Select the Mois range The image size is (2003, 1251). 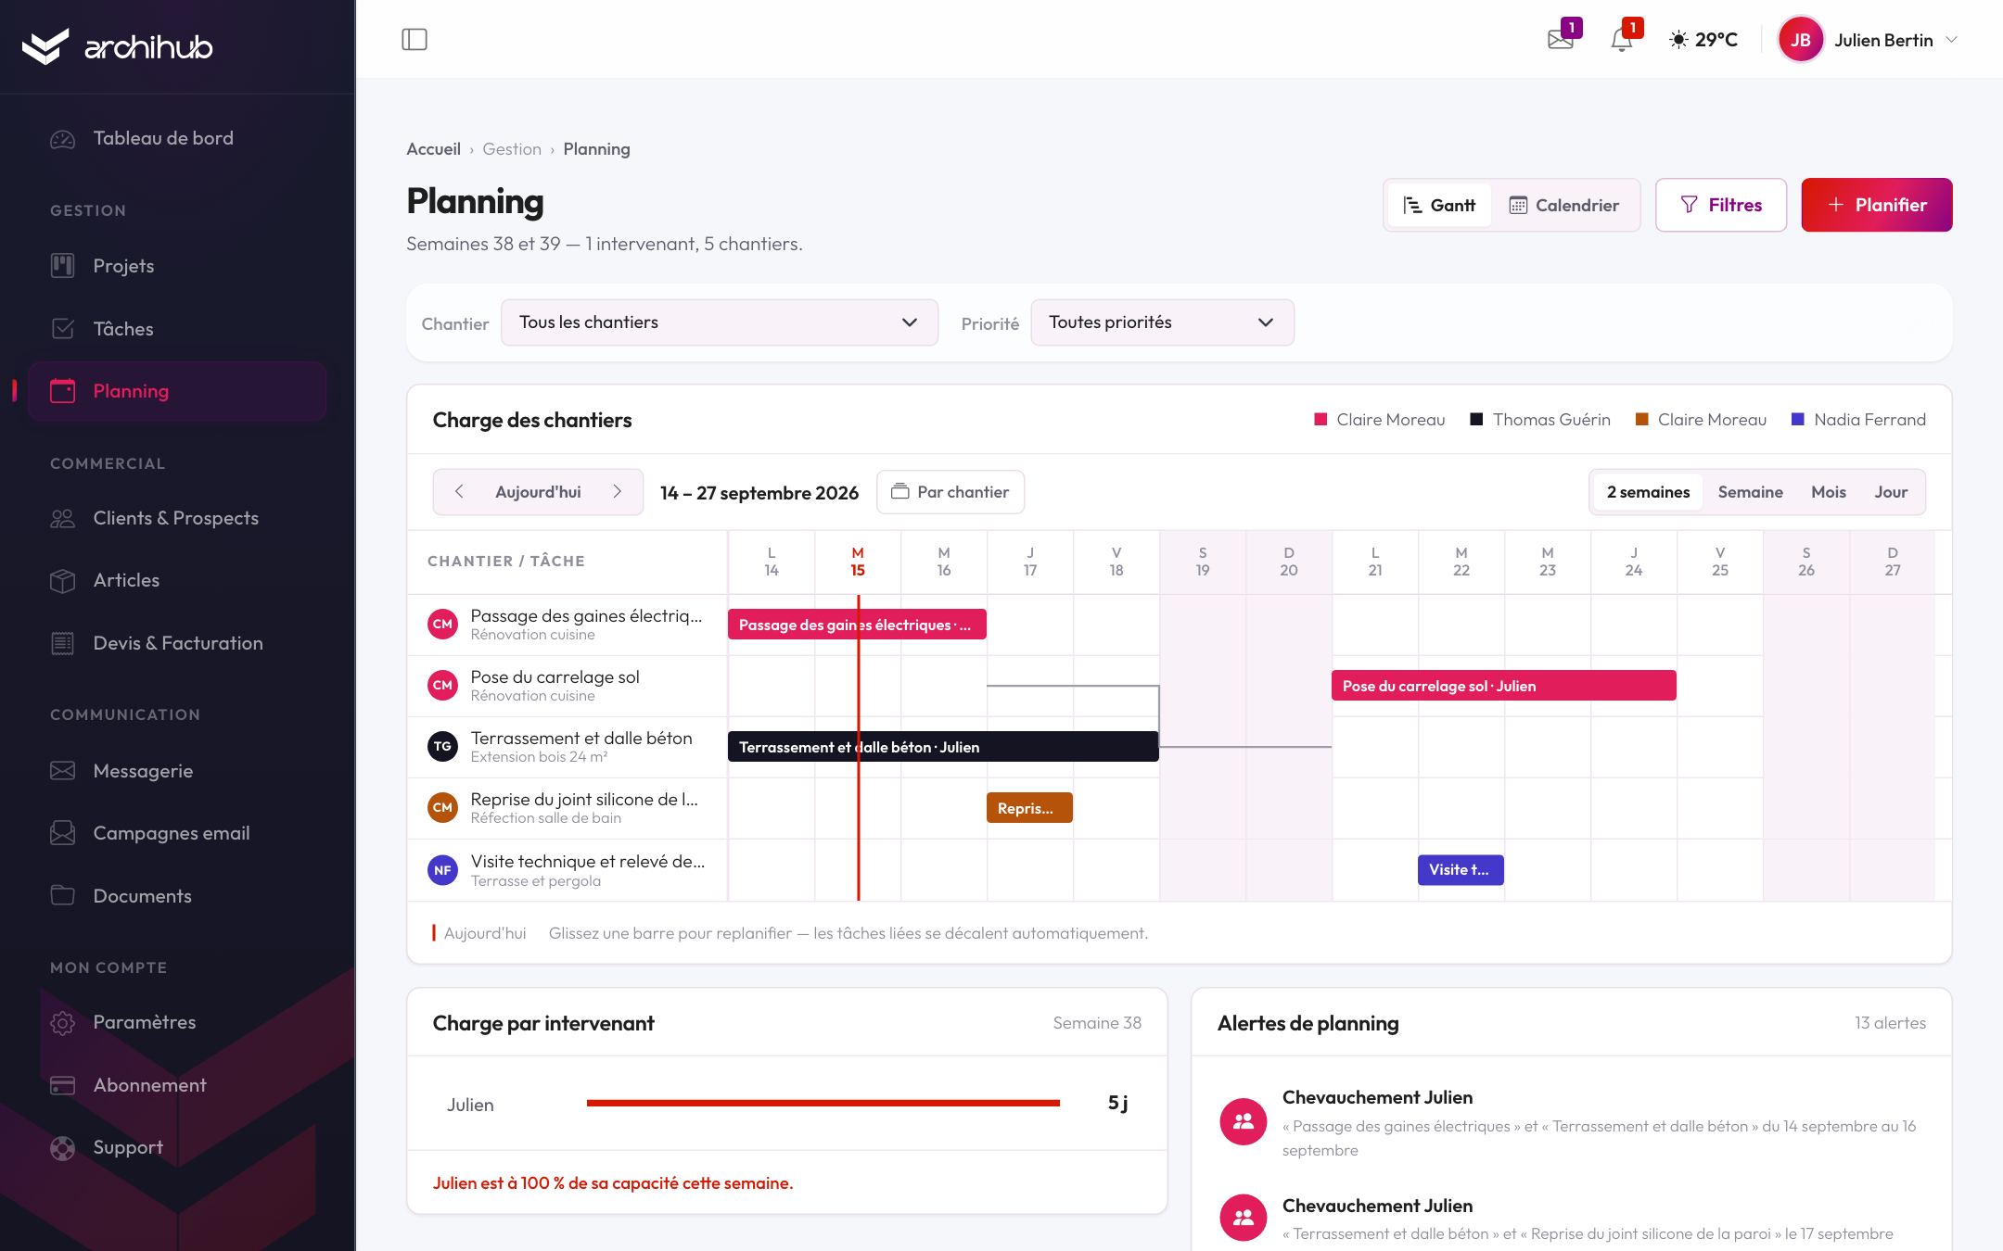click(1829, 492)
